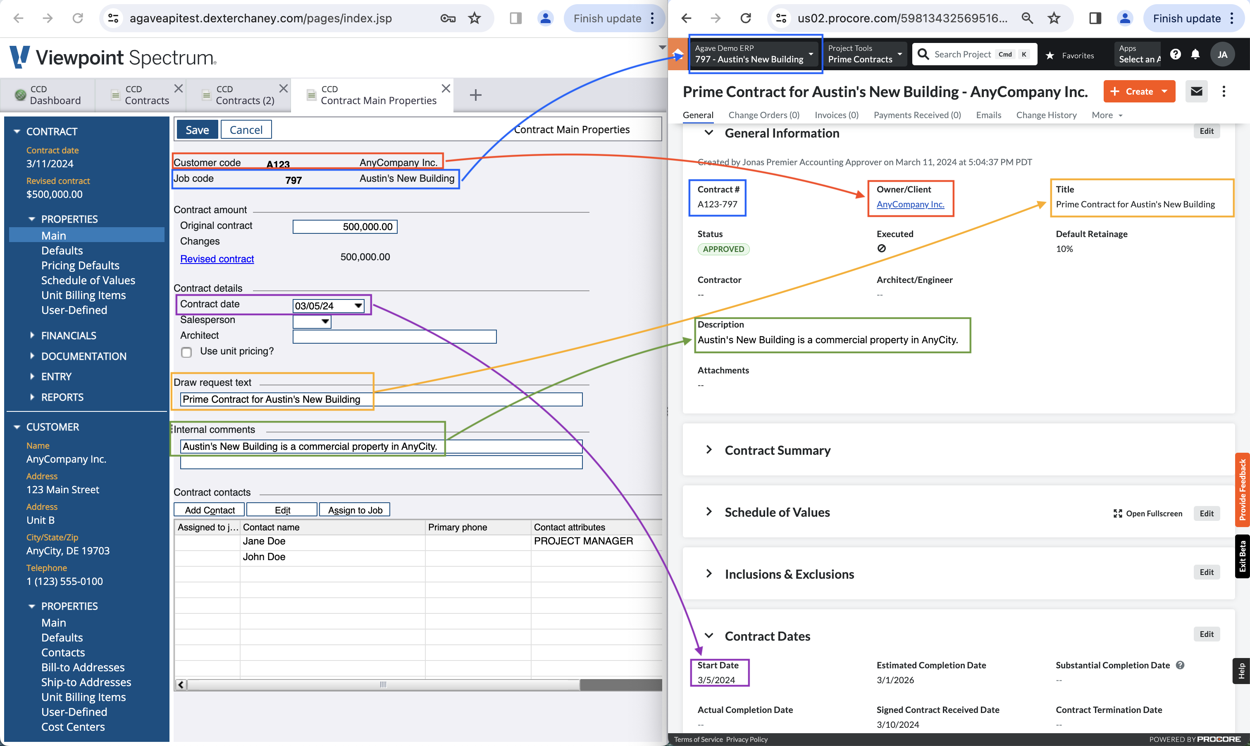Open the Contract date dropdown
The image size is (1250, 746).
[x=358, y=306]
